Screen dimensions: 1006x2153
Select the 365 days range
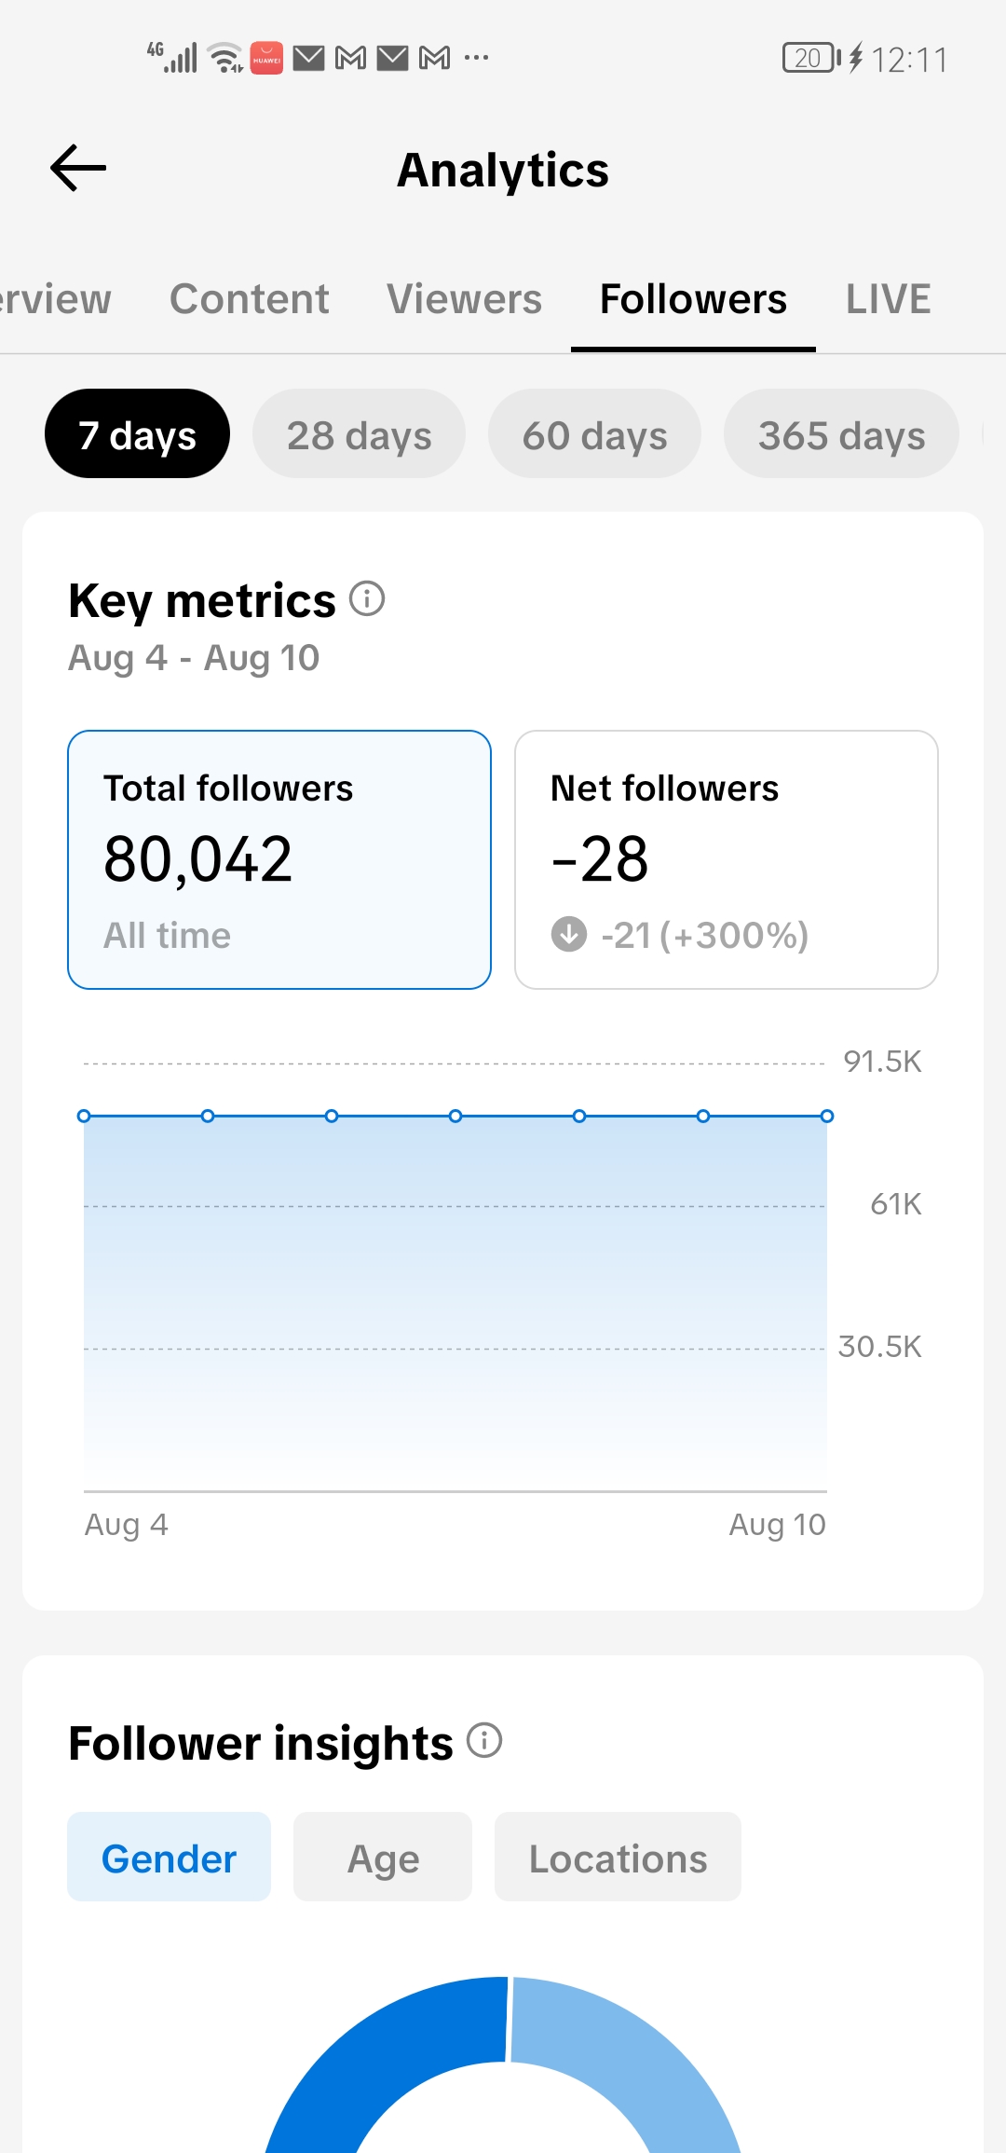841,433
